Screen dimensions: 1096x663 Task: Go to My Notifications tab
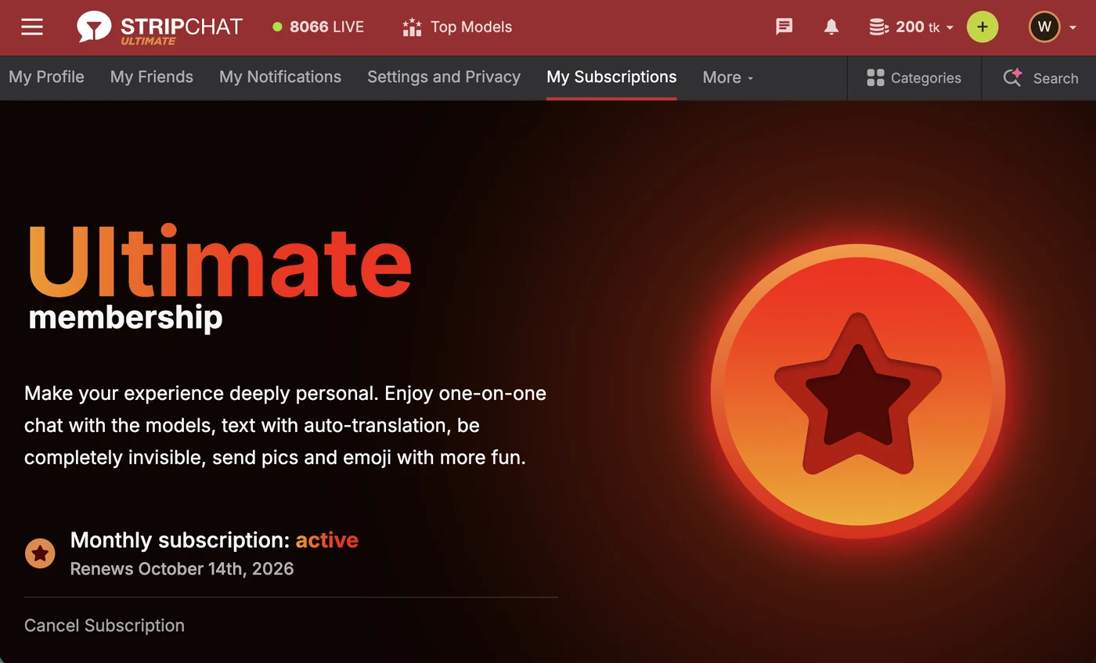[x=280, y=77]
